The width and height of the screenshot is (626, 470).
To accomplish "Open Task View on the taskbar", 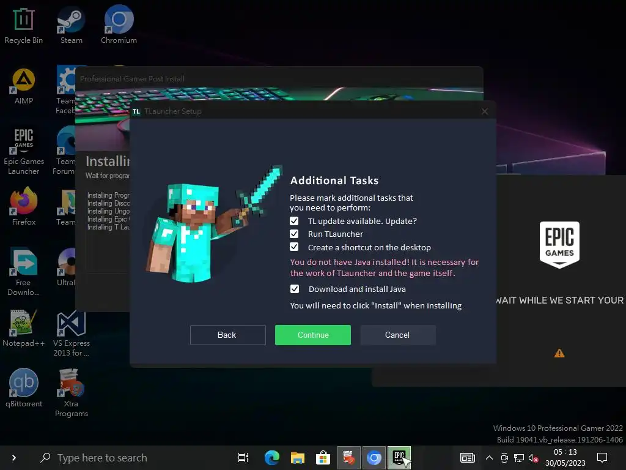I will coord(243,458).
